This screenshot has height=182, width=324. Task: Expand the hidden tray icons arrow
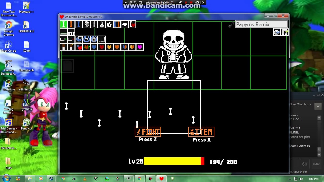click(x=290, y=179)
